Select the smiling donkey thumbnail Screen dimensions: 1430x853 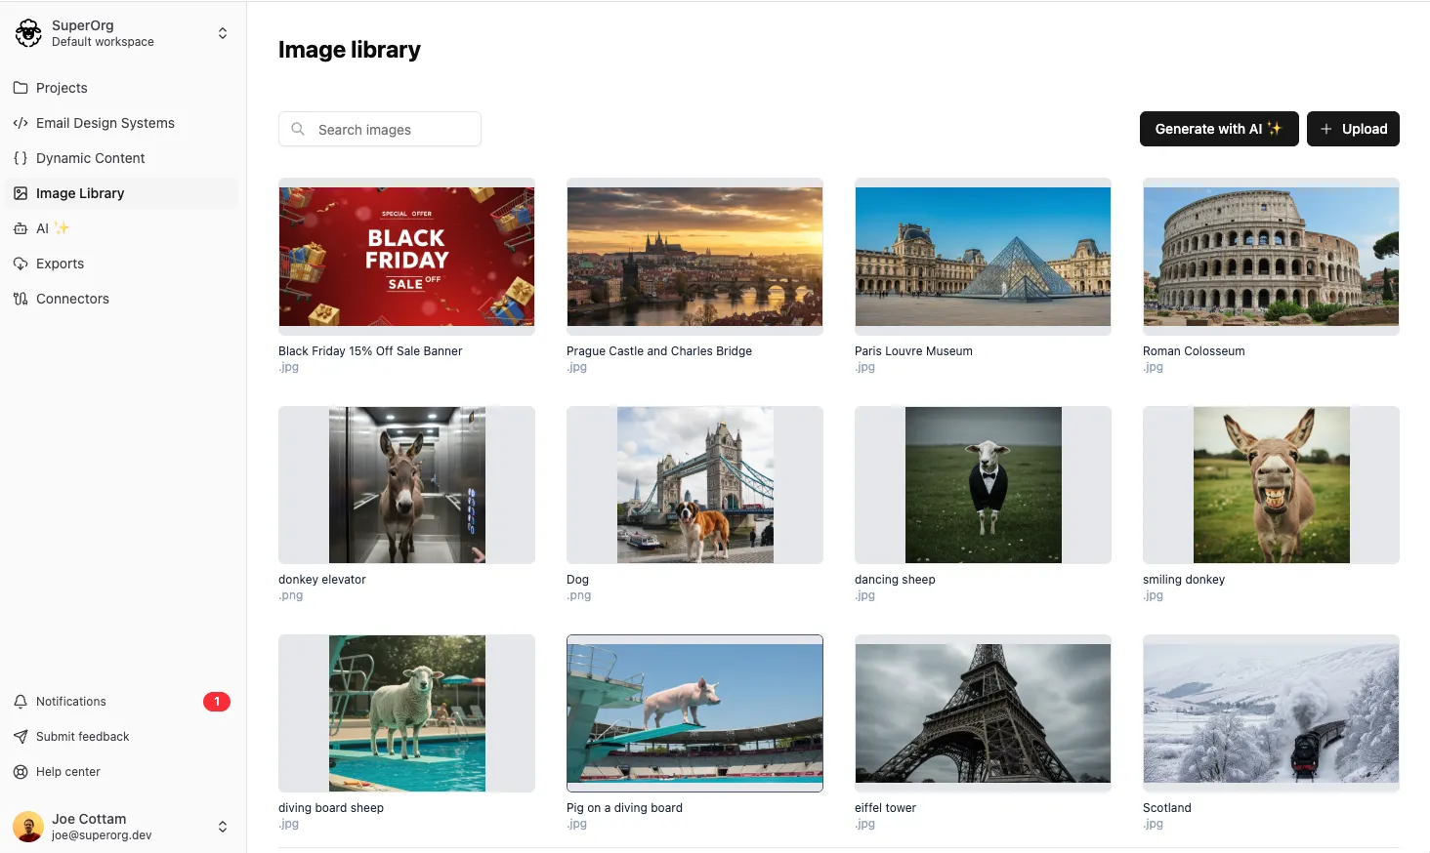1270,485
